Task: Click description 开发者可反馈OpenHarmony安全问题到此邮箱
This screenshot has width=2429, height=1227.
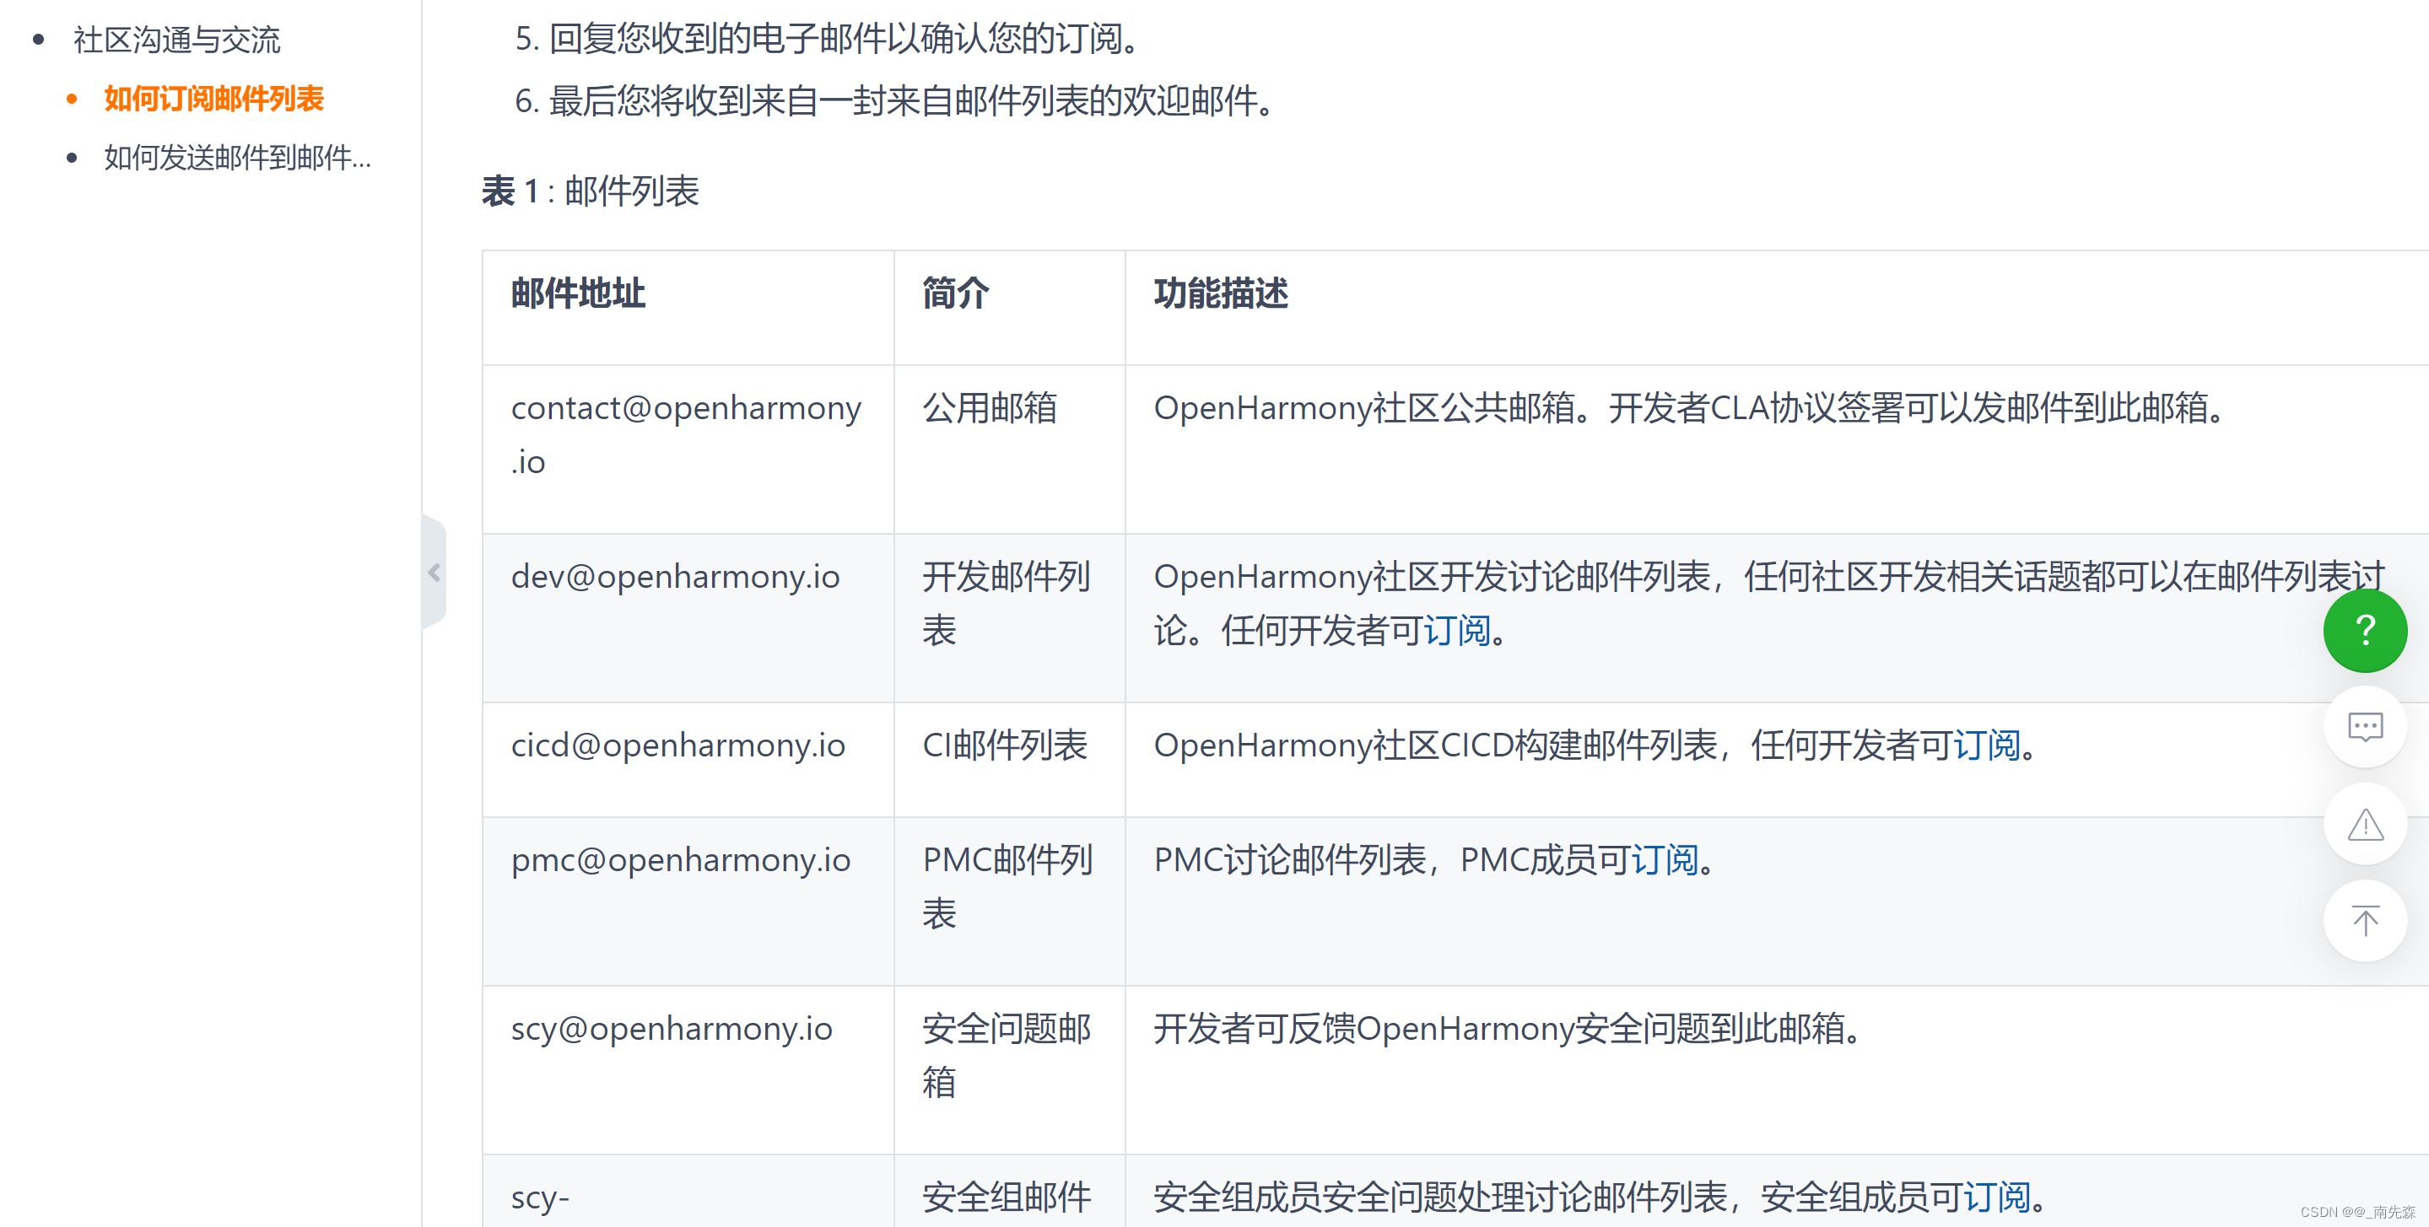Action: [x=1509, y=1028]
